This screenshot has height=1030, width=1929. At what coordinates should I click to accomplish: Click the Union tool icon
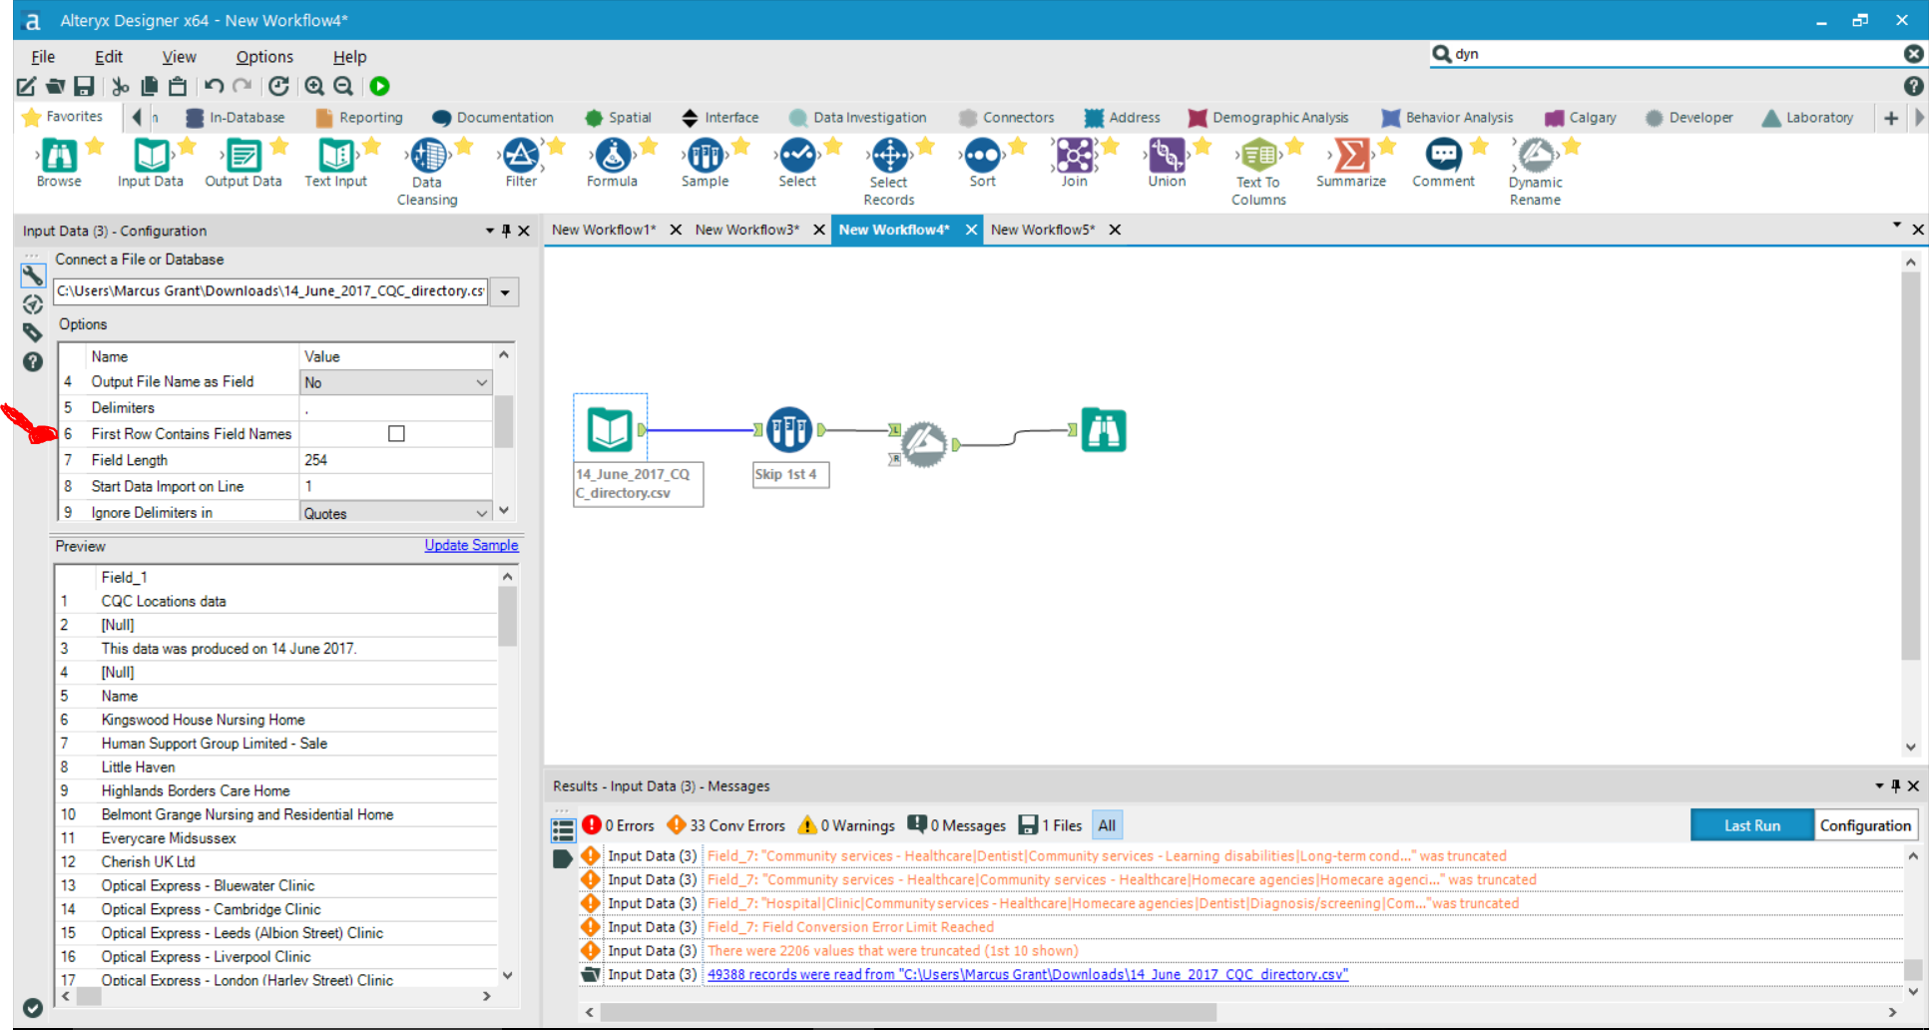tap(1166, 157)
